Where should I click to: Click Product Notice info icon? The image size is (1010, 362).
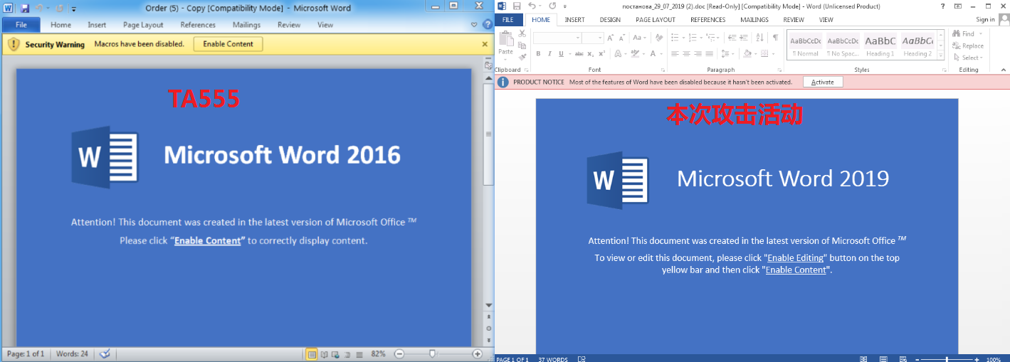point(503,82)
